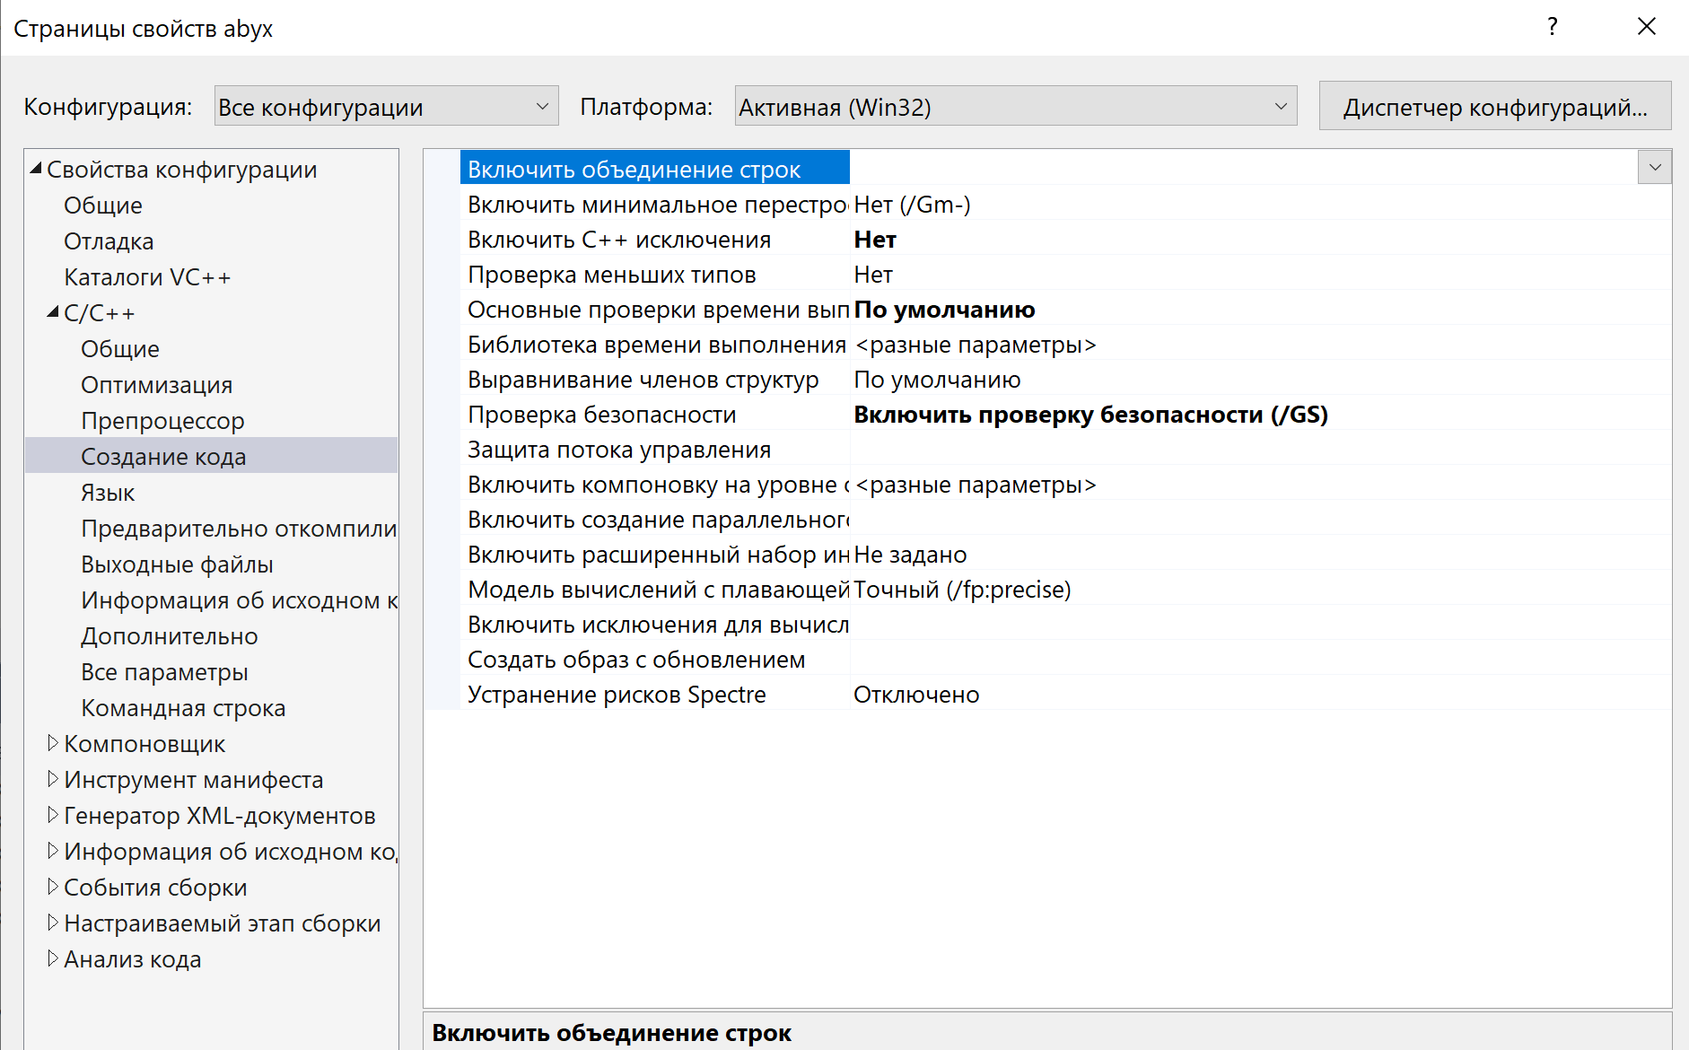The image size is (1689, 1050).
Task: Click the Точный (/fp:precise) value
Action: [x=962, y=590]
